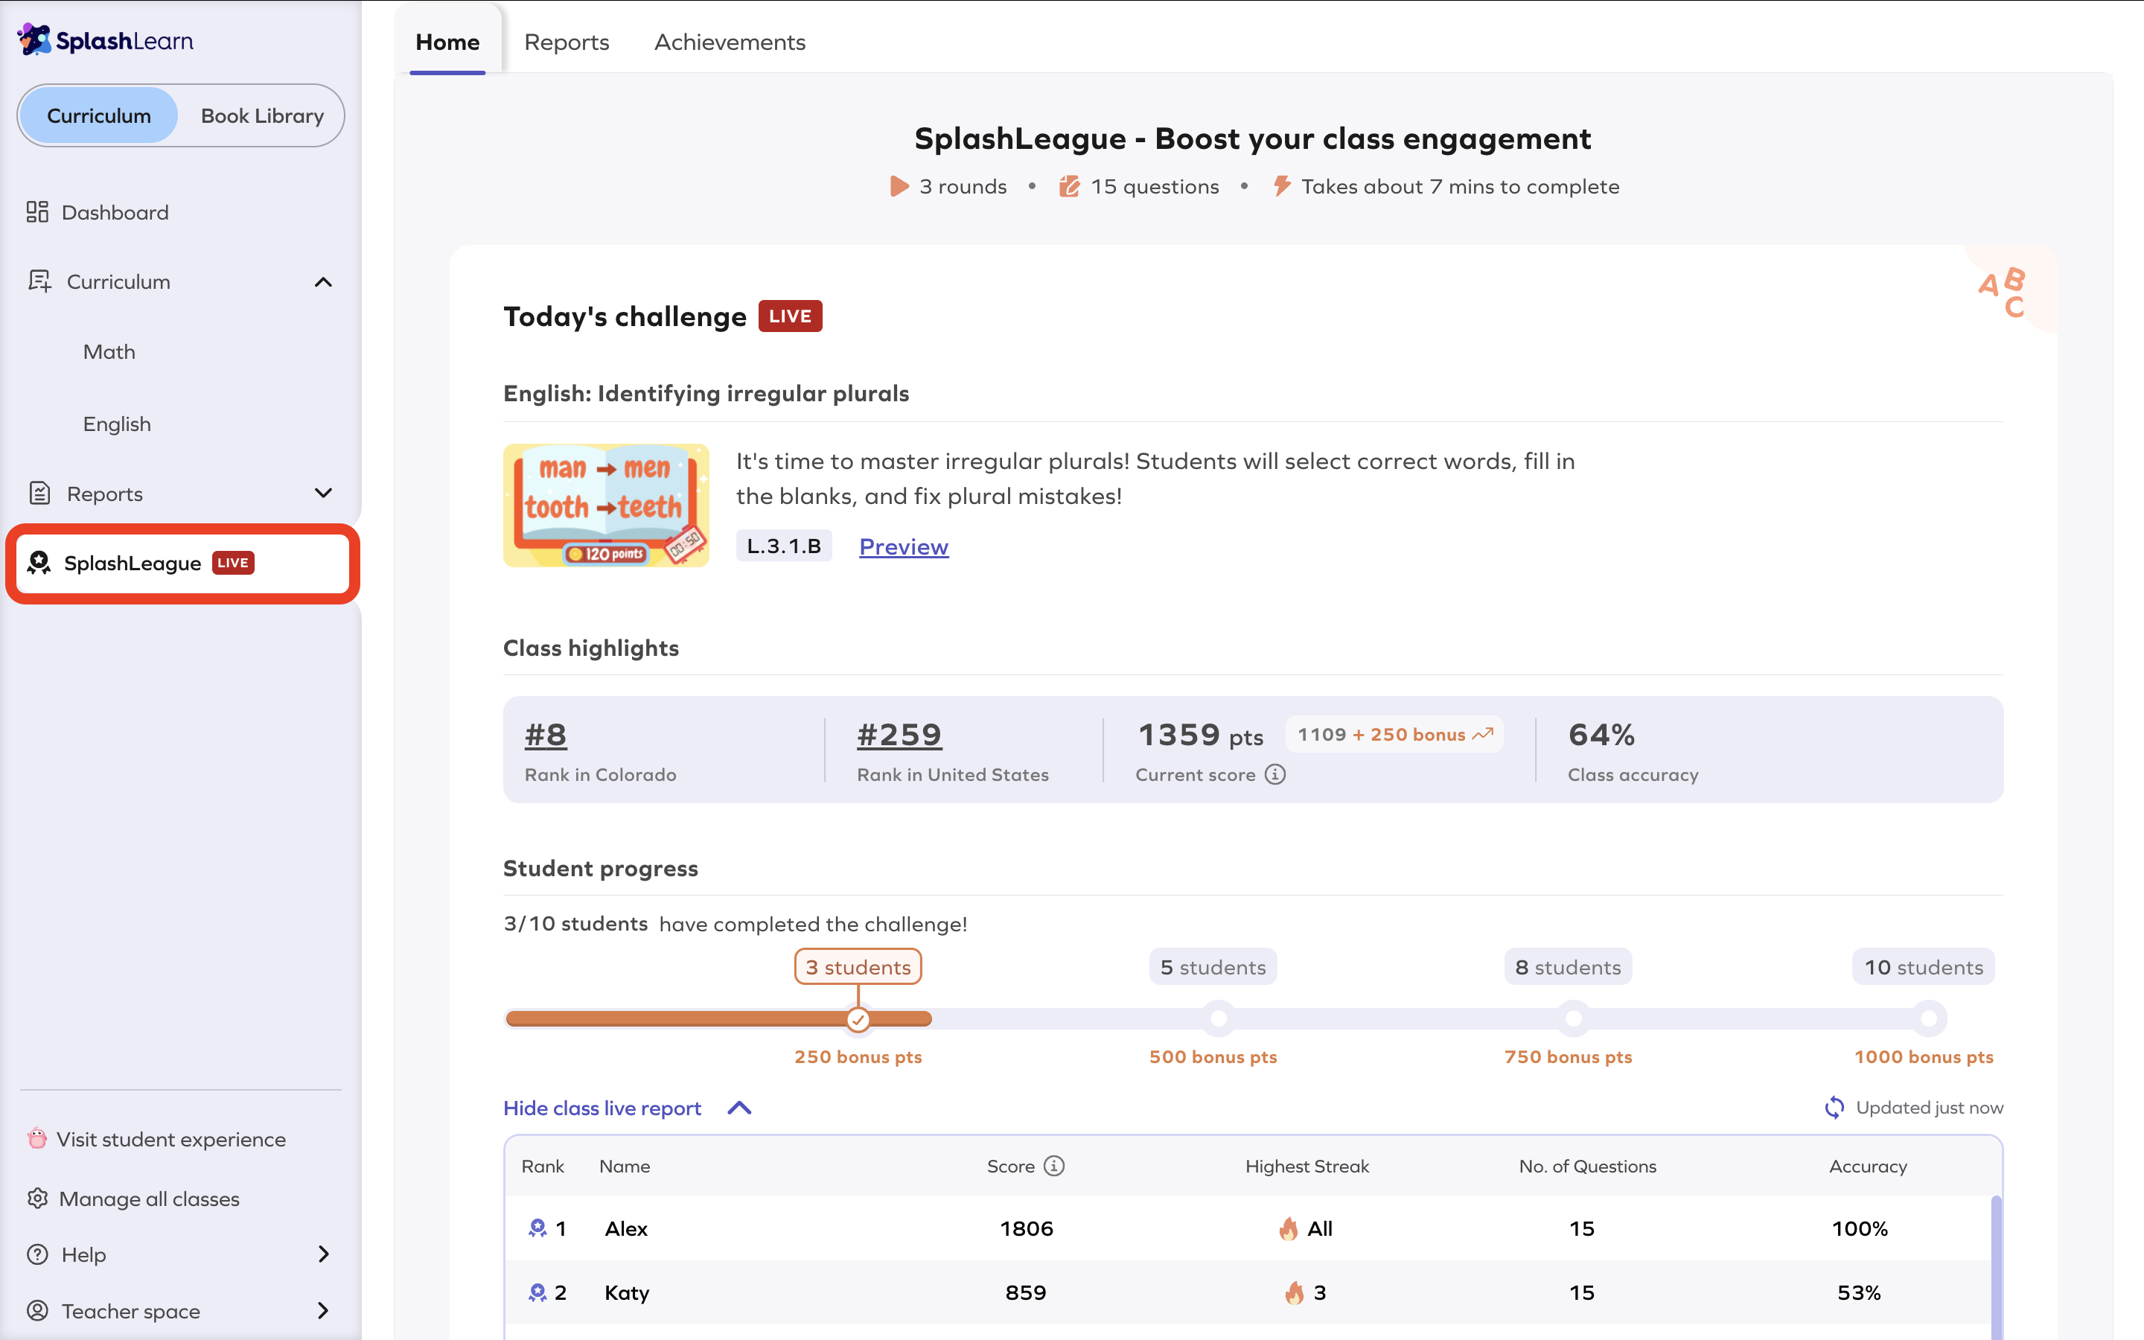2144x1340 pixels.
Task: Click the Accuracy column header
Action: [1868, 1167]
